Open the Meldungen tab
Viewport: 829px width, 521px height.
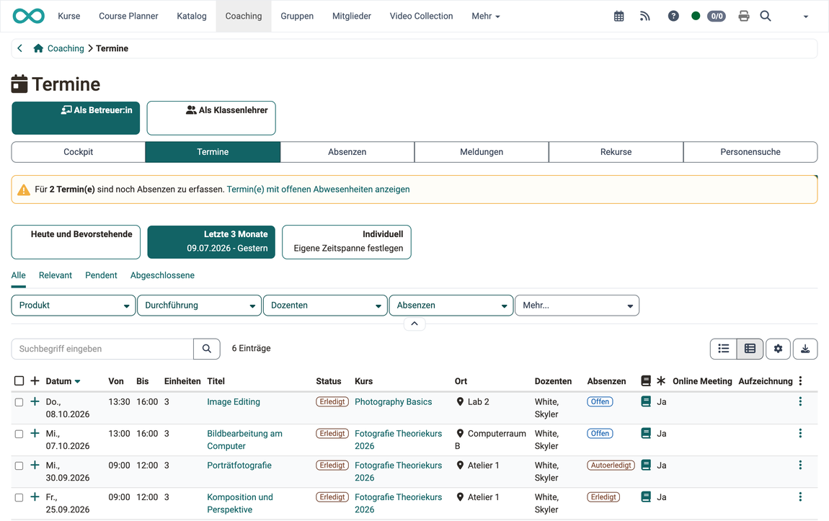pos(481,152)
